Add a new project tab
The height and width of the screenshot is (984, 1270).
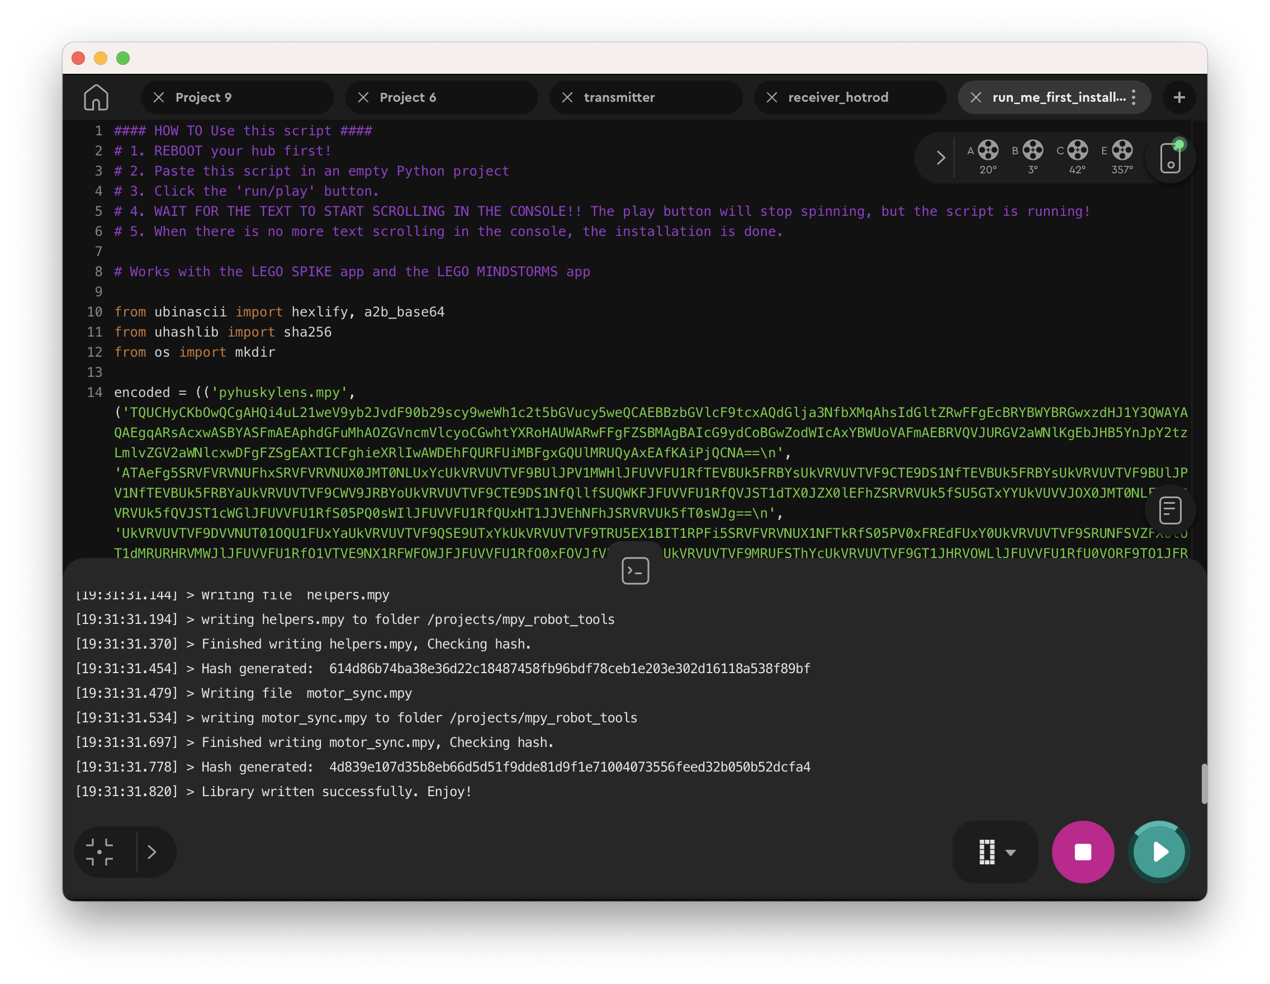click(x=1179, y=97)
